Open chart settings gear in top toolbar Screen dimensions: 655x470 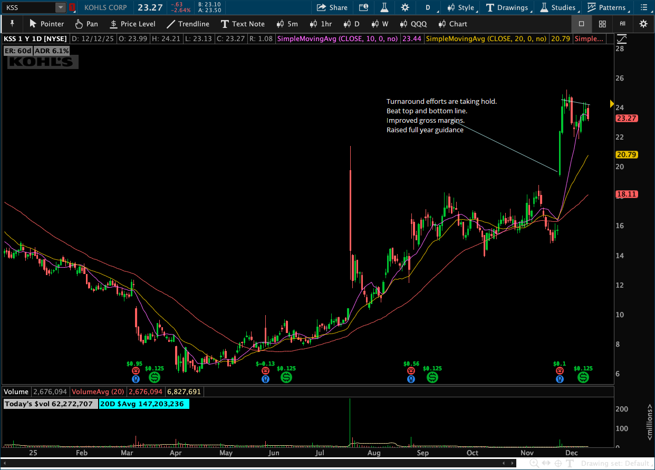405,7
